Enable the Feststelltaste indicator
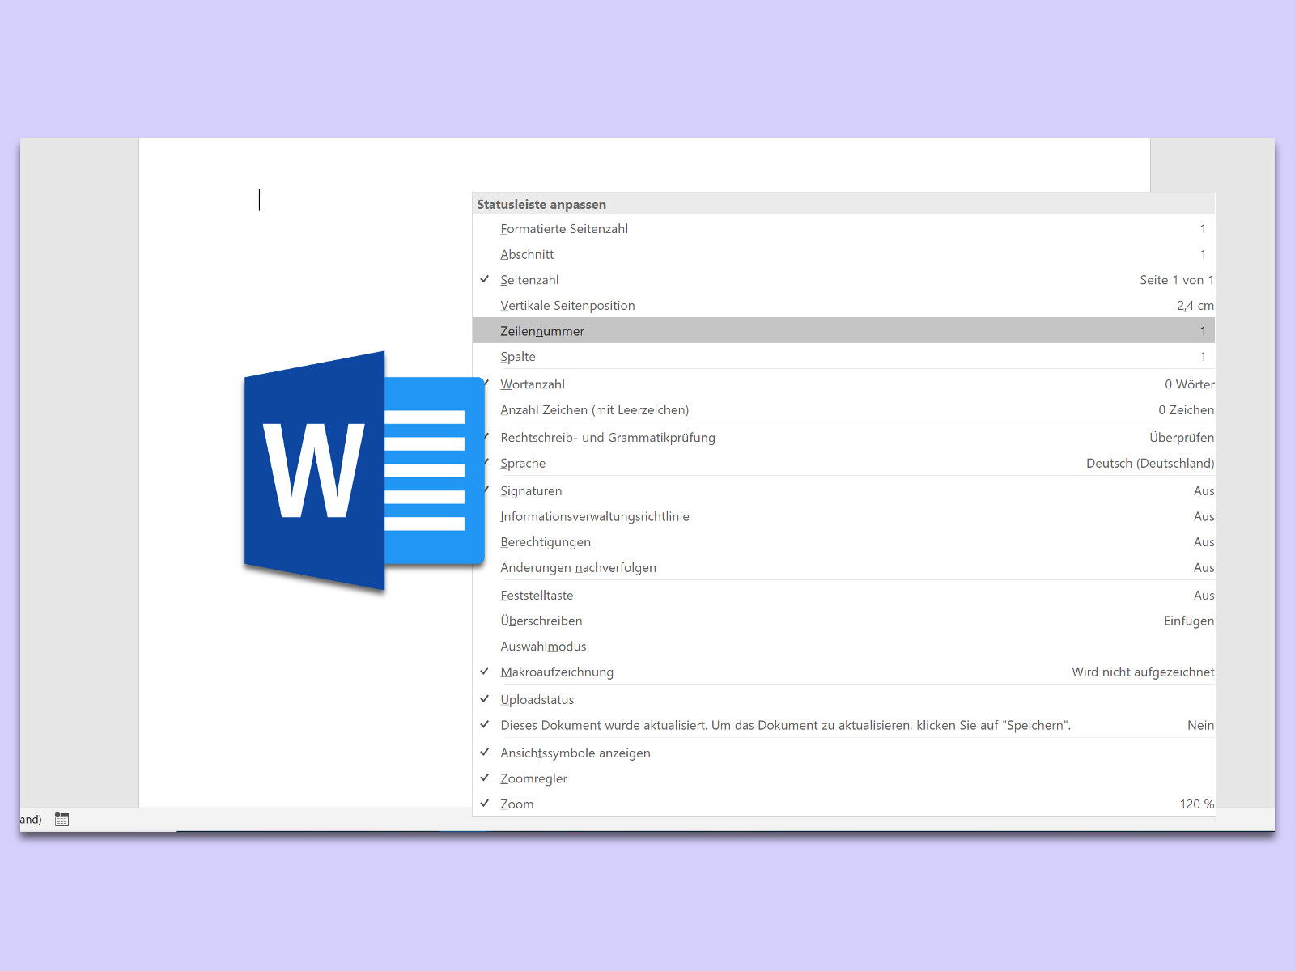Viewport: 1295px width, 971px height. (843, 596)
